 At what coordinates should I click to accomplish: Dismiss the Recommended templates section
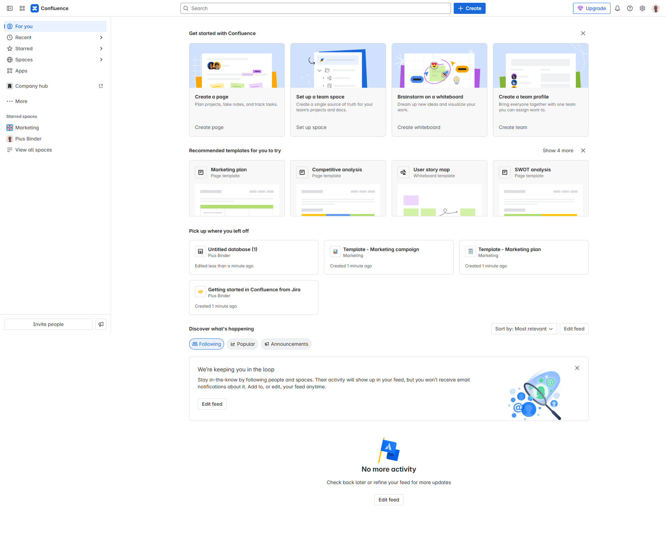[x=583, y=151]
